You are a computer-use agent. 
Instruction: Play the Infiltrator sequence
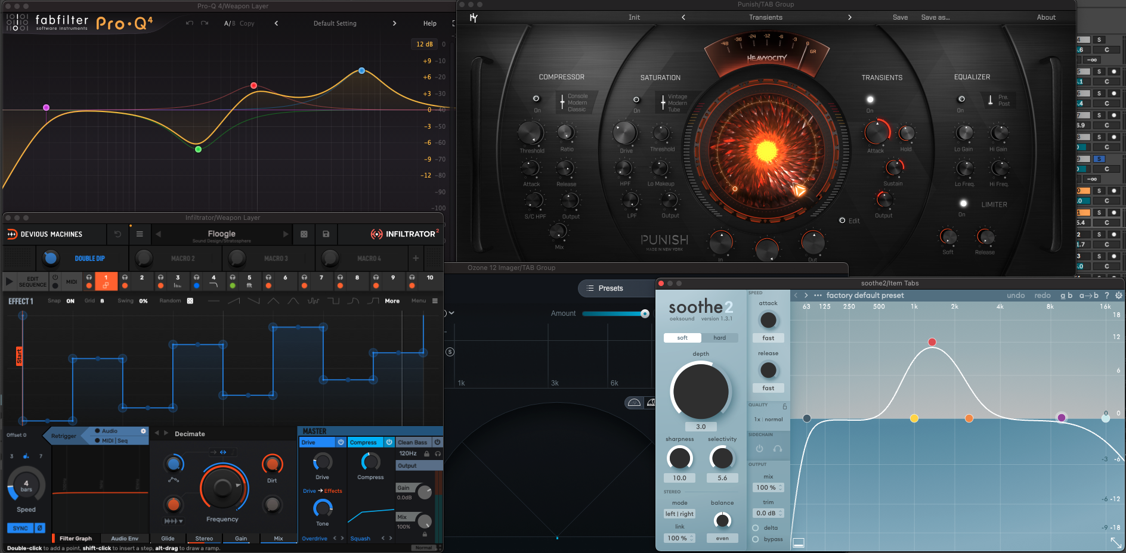[10, 281]
